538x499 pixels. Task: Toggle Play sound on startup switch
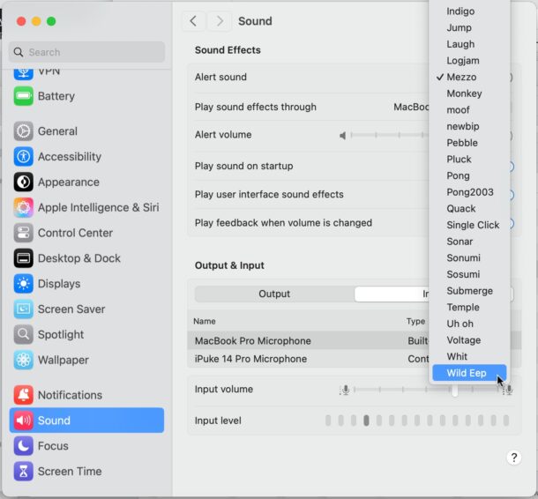pos(511,167)
